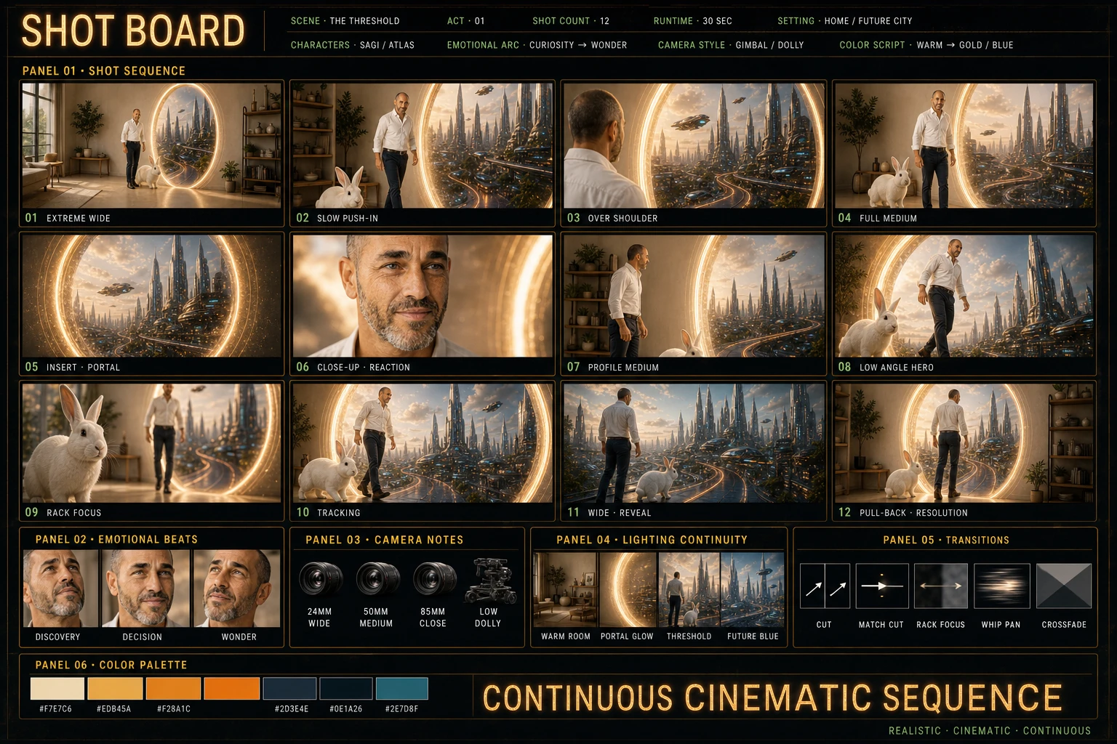Choose the Match Cut transition icon
1117x744 pixels.
[882, 586]
